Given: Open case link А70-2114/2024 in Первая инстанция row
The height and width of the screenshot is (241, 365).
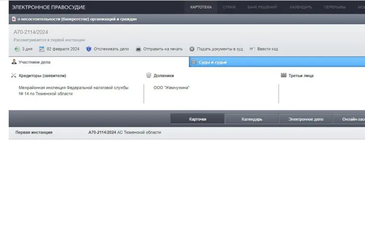Looking at the screenshot, I should click(102, 132).
